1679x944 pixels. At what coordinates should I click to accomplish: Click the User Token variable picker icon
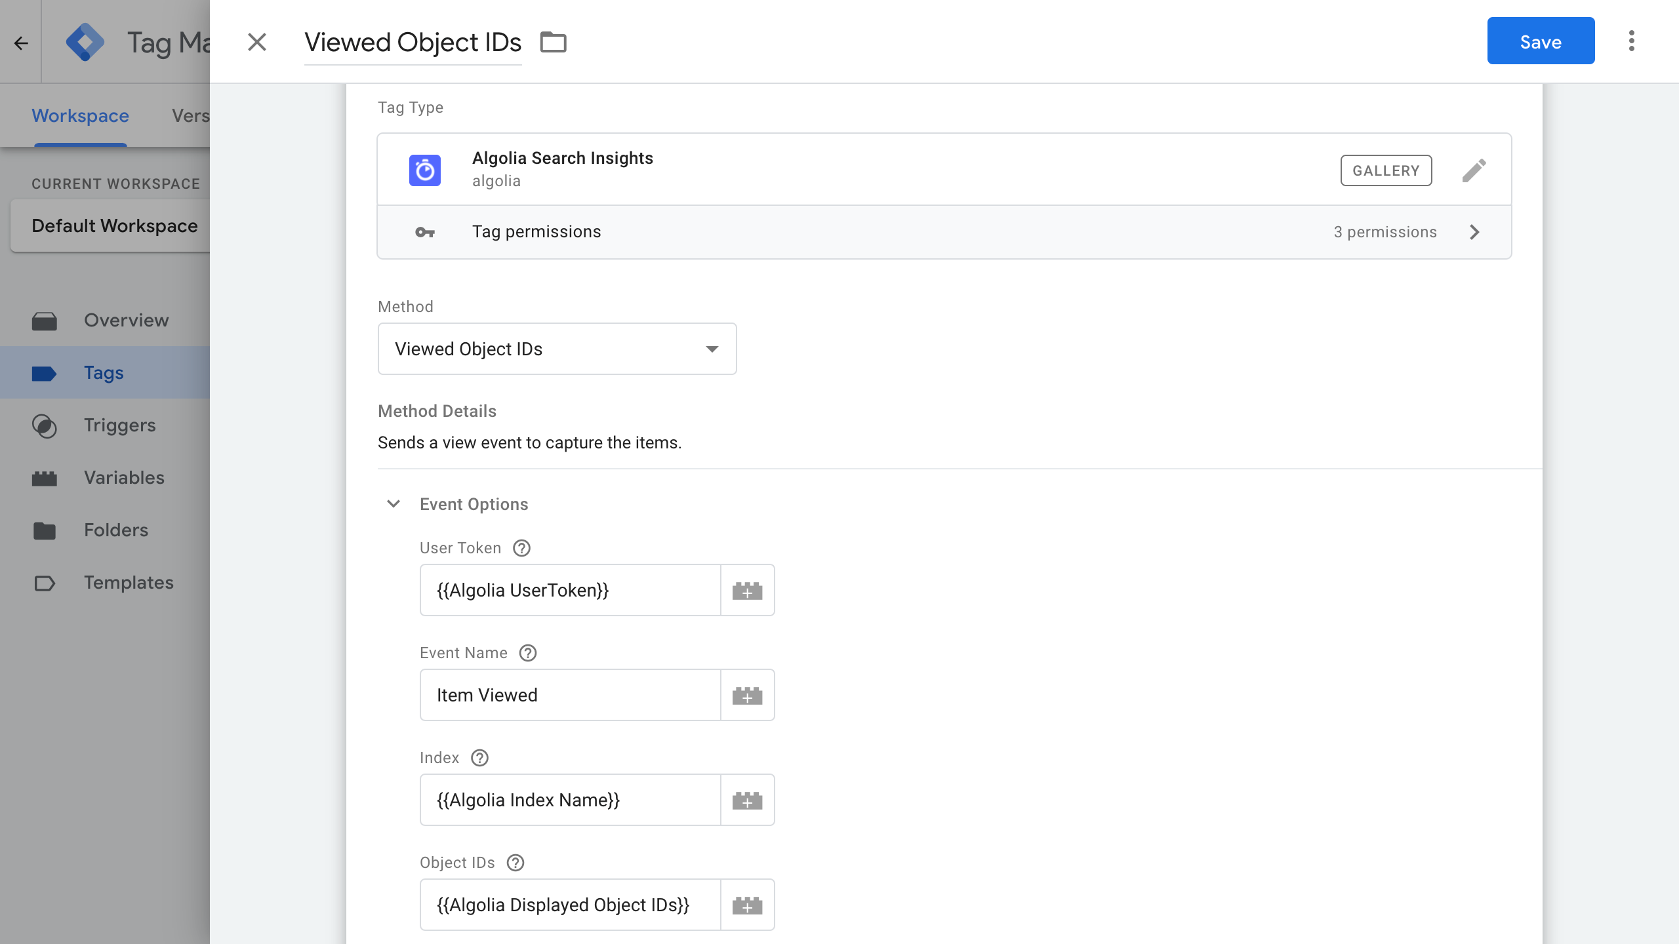coord(747,590)
